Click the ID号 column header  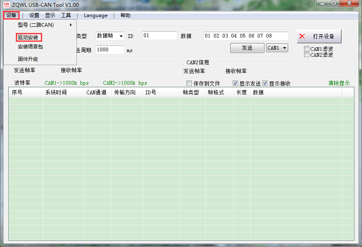(161, 93)
